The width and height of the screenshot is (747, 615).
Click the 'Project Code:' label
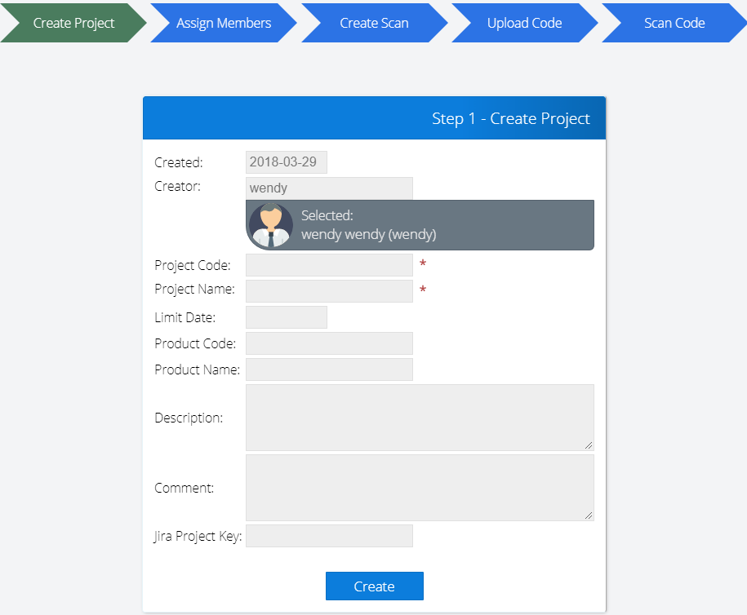coord(193,266)
